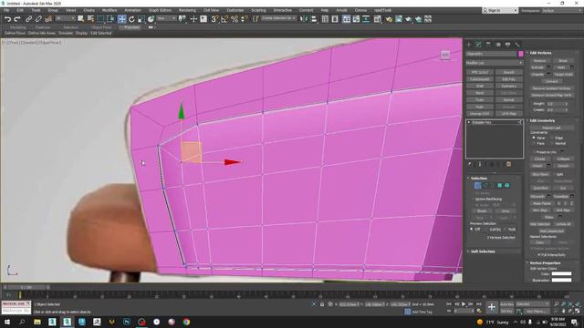
Task: Select Vertex sub-object level icon
Action: (x=477, y=185)
